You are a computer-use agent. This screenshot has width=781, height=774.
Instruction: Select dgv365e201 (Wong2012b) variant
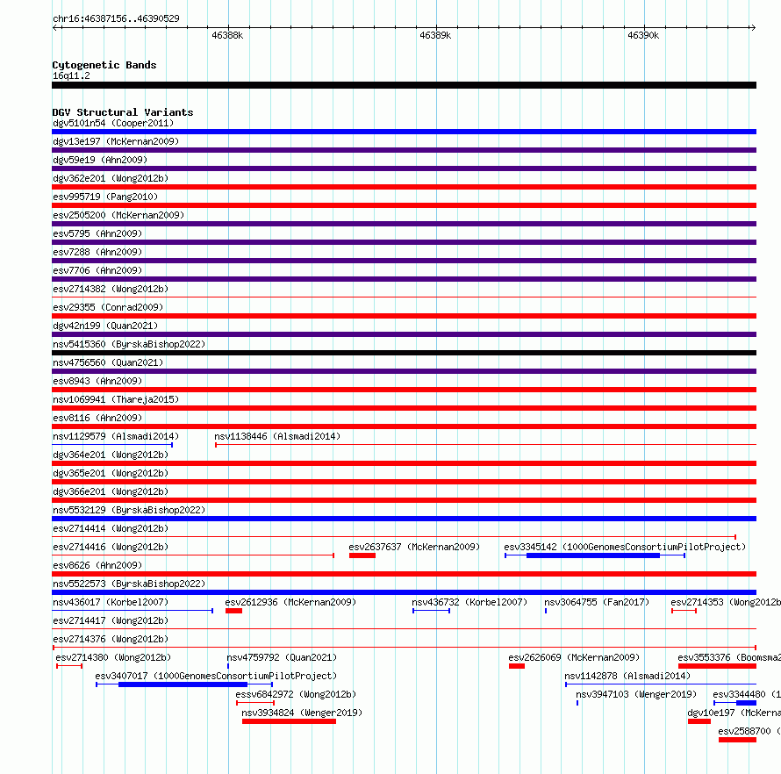point(111,473)
